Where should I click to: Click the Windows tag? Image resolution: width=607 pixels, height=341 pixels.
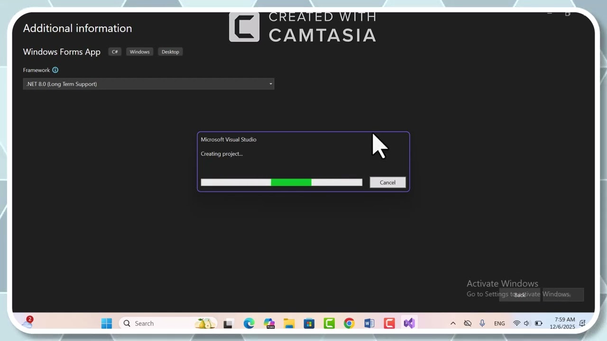click(139, 52)
